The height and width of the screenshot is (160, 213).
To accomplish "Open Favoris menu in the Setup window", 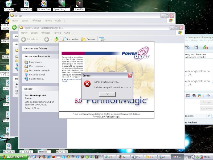I will coord(48,21).
